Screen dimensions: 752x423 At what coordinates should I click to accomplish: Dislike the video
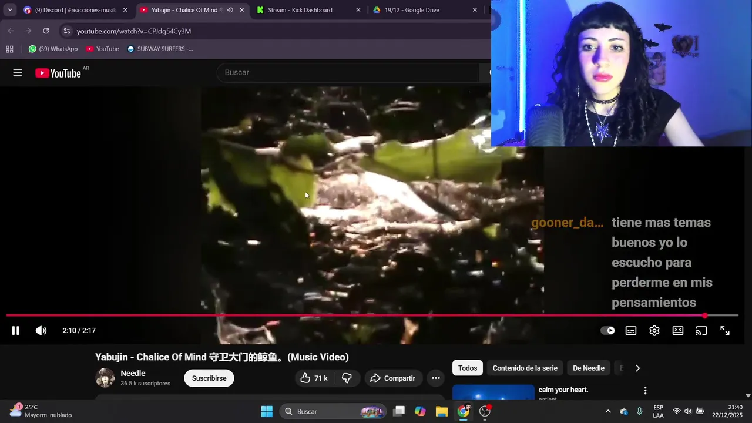[x=347, y=378]
